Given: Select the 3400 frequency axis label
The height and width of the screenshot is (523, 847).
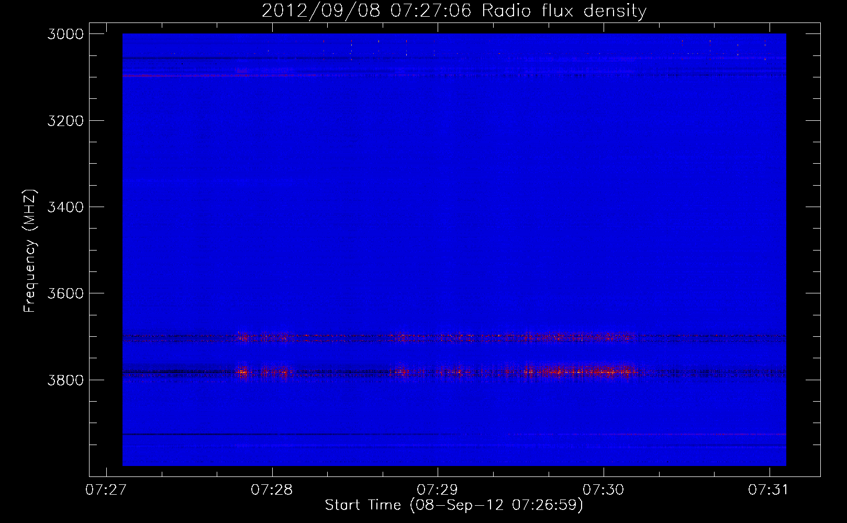Looking at the screenshot, I should coord(65,207).
